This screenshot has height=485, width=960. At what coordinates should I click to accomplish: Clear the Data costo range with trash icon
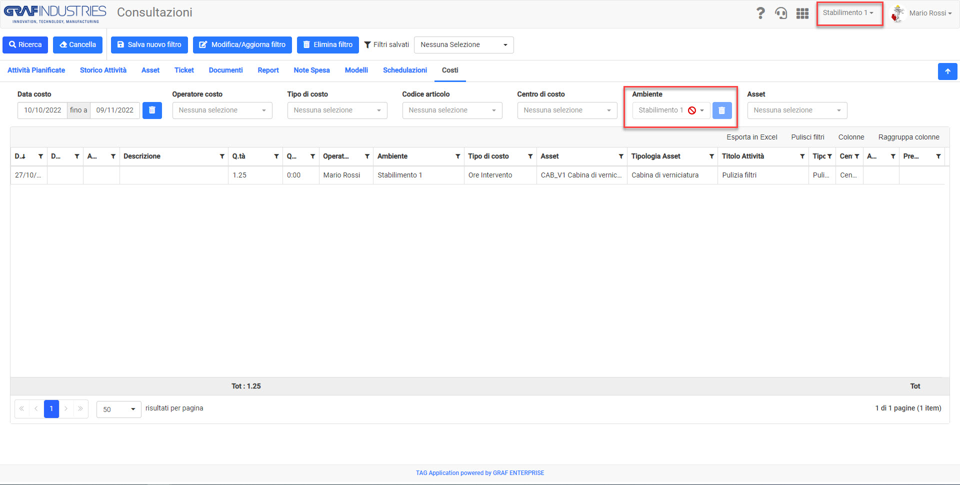coord(152,110)
